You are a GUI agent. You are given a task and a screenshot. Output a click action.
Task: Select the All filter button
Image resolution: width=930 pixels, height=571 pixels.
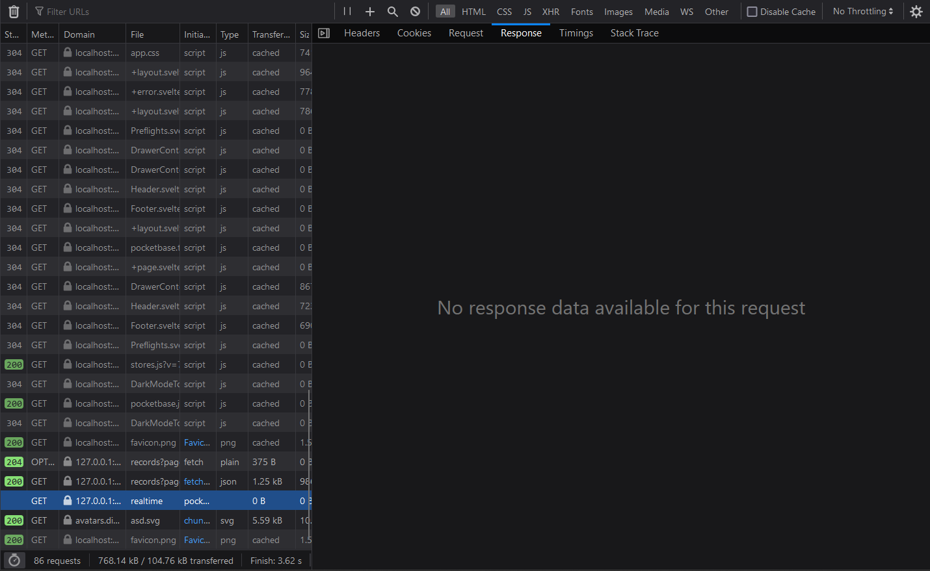445,12
